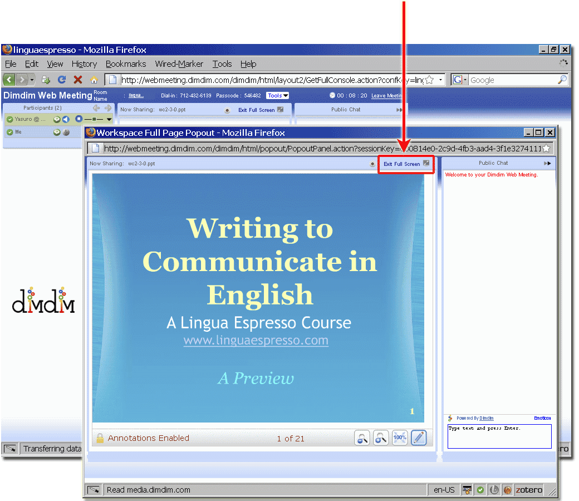The height and width of the screenshot is (501, 579).
Task: Click the status bar icon next to en-US
Action: [x=467, y=490]
